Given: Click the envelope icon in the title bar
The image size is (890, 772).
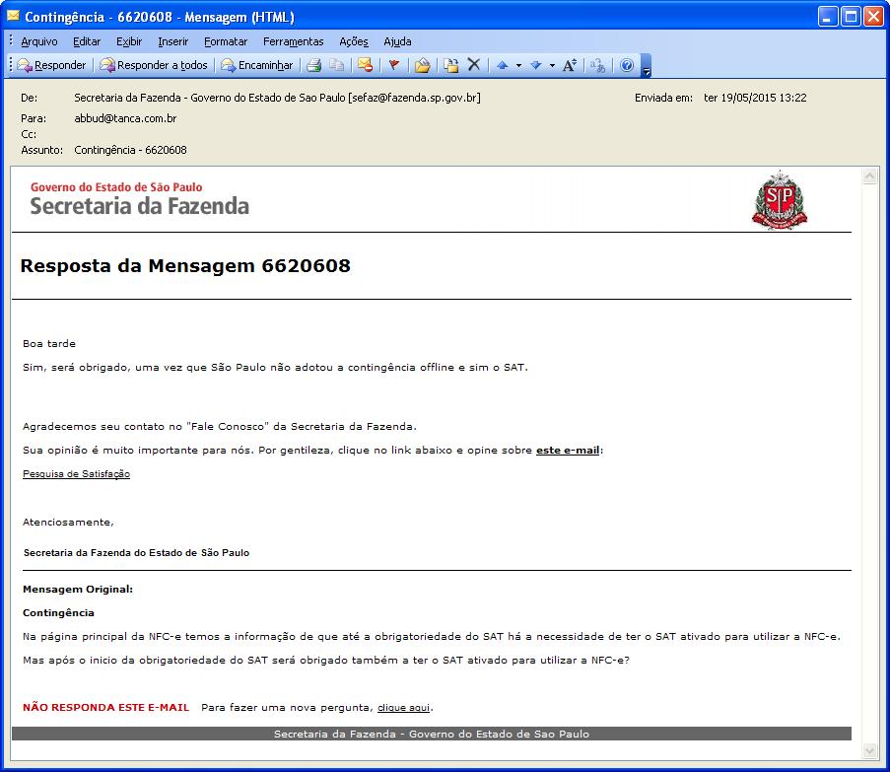Looking at the screenshot, I should pyautogui.click(x=13, y=16).
